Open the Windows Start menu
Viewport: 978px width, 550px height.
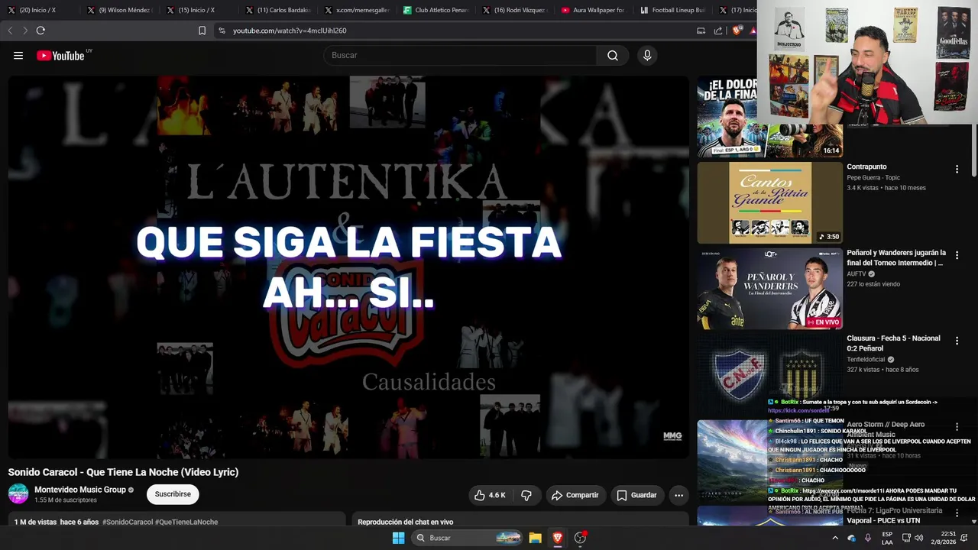tap(398, 538)
